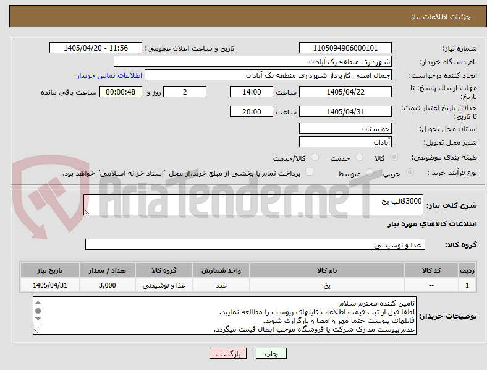Click the need description box 3000قالب یخ
Image resolution: width=487 pixels, height=370 pixels.
pos(253,205)
